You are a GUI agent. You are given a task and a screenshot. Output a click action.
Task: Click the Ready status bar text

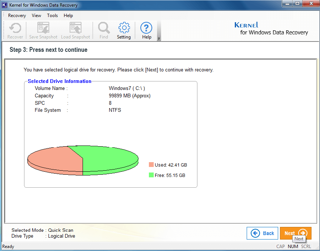(8, 247)
